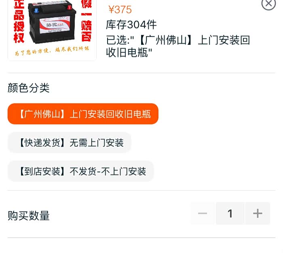Tap the orange handwritten slogan under battery
The width and height of the screenshot is (283, 253).
point(52,51)
